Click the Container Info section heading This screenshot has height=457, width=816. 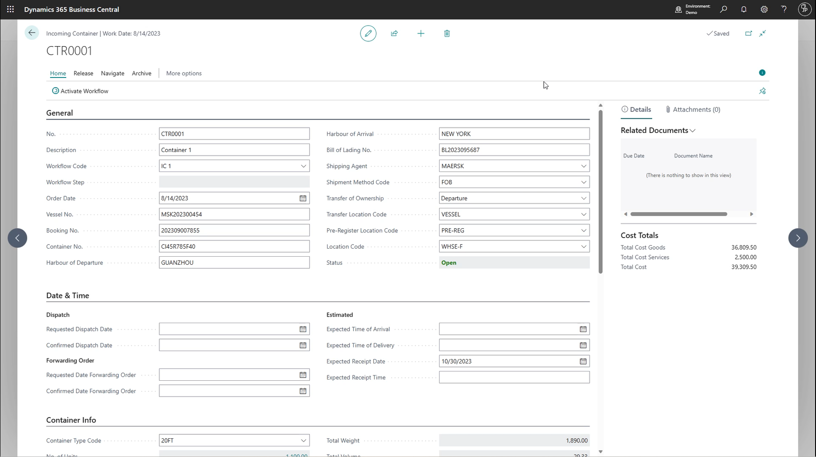coord(71,420)
